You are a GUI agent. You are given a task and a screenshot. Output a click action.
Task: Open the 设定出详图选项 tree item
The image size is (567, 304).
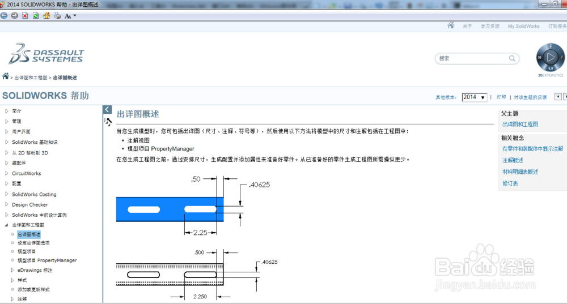[33, 243]
